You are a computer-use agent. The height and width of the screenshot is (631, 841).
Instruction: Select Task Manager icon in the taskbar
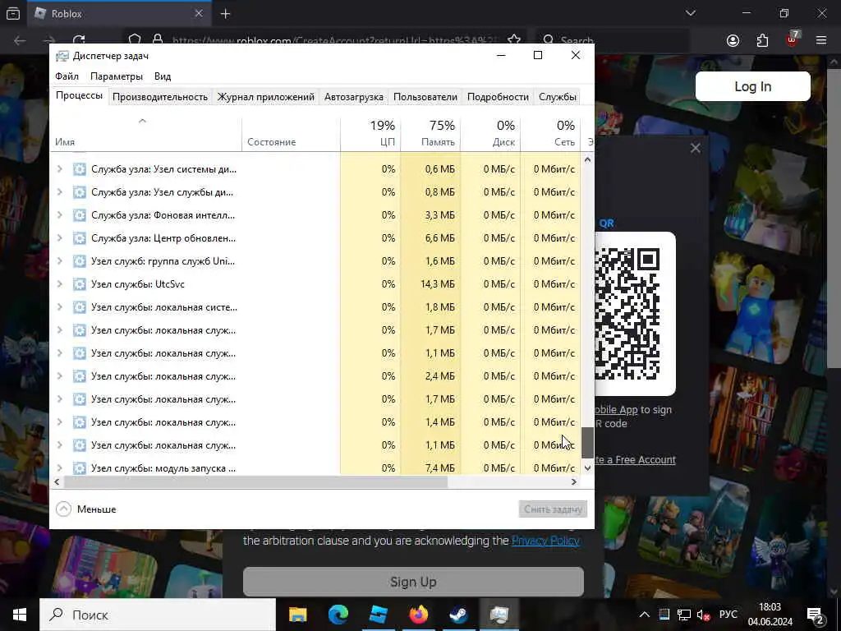click(499, 615)
